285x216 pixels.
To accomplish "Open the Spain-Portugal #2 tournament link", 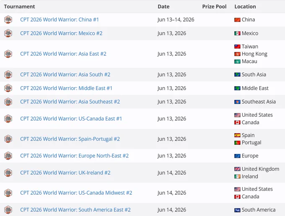I will [70, 139].
